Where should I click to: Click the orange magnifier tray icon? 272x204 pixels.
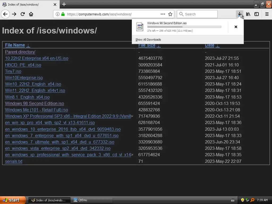(x=252, y=200)
